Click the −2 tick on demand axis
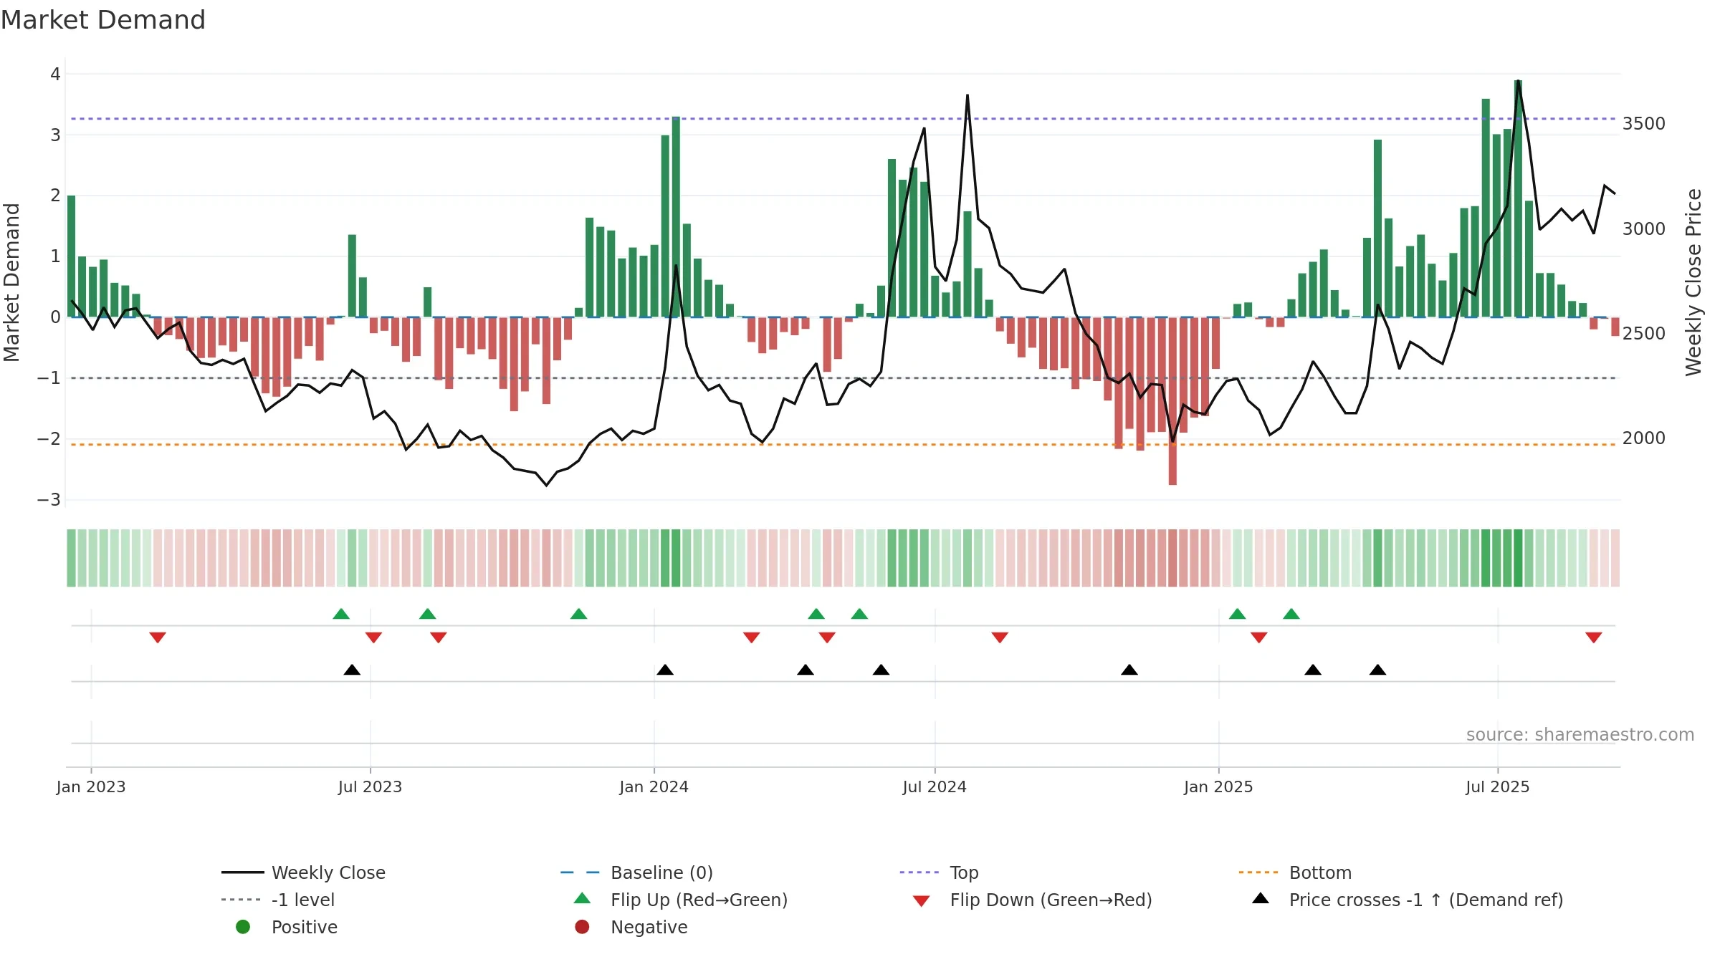This screenshot has width=1720, height=967. pos(49,438)
